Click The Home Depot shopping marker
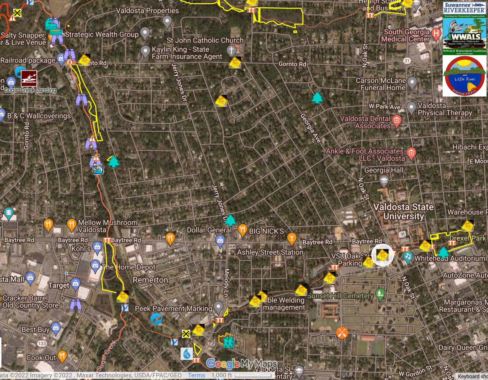This screenshot has width=488, height=380. (95, 266)
